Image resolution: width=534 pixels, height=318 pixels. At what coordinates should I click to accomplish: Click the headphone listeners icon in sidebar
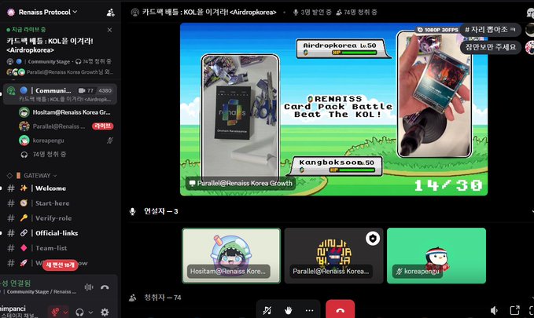point(24,155)
